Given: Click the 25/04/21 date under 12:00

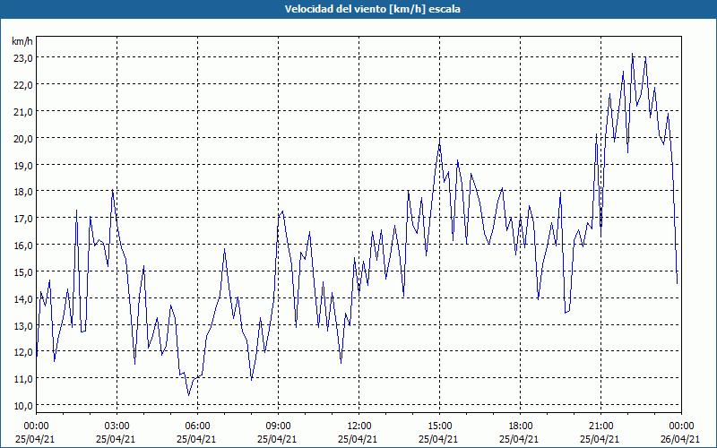Looking at the screenshot, I should pyautogui.click(x=358, y=439).
